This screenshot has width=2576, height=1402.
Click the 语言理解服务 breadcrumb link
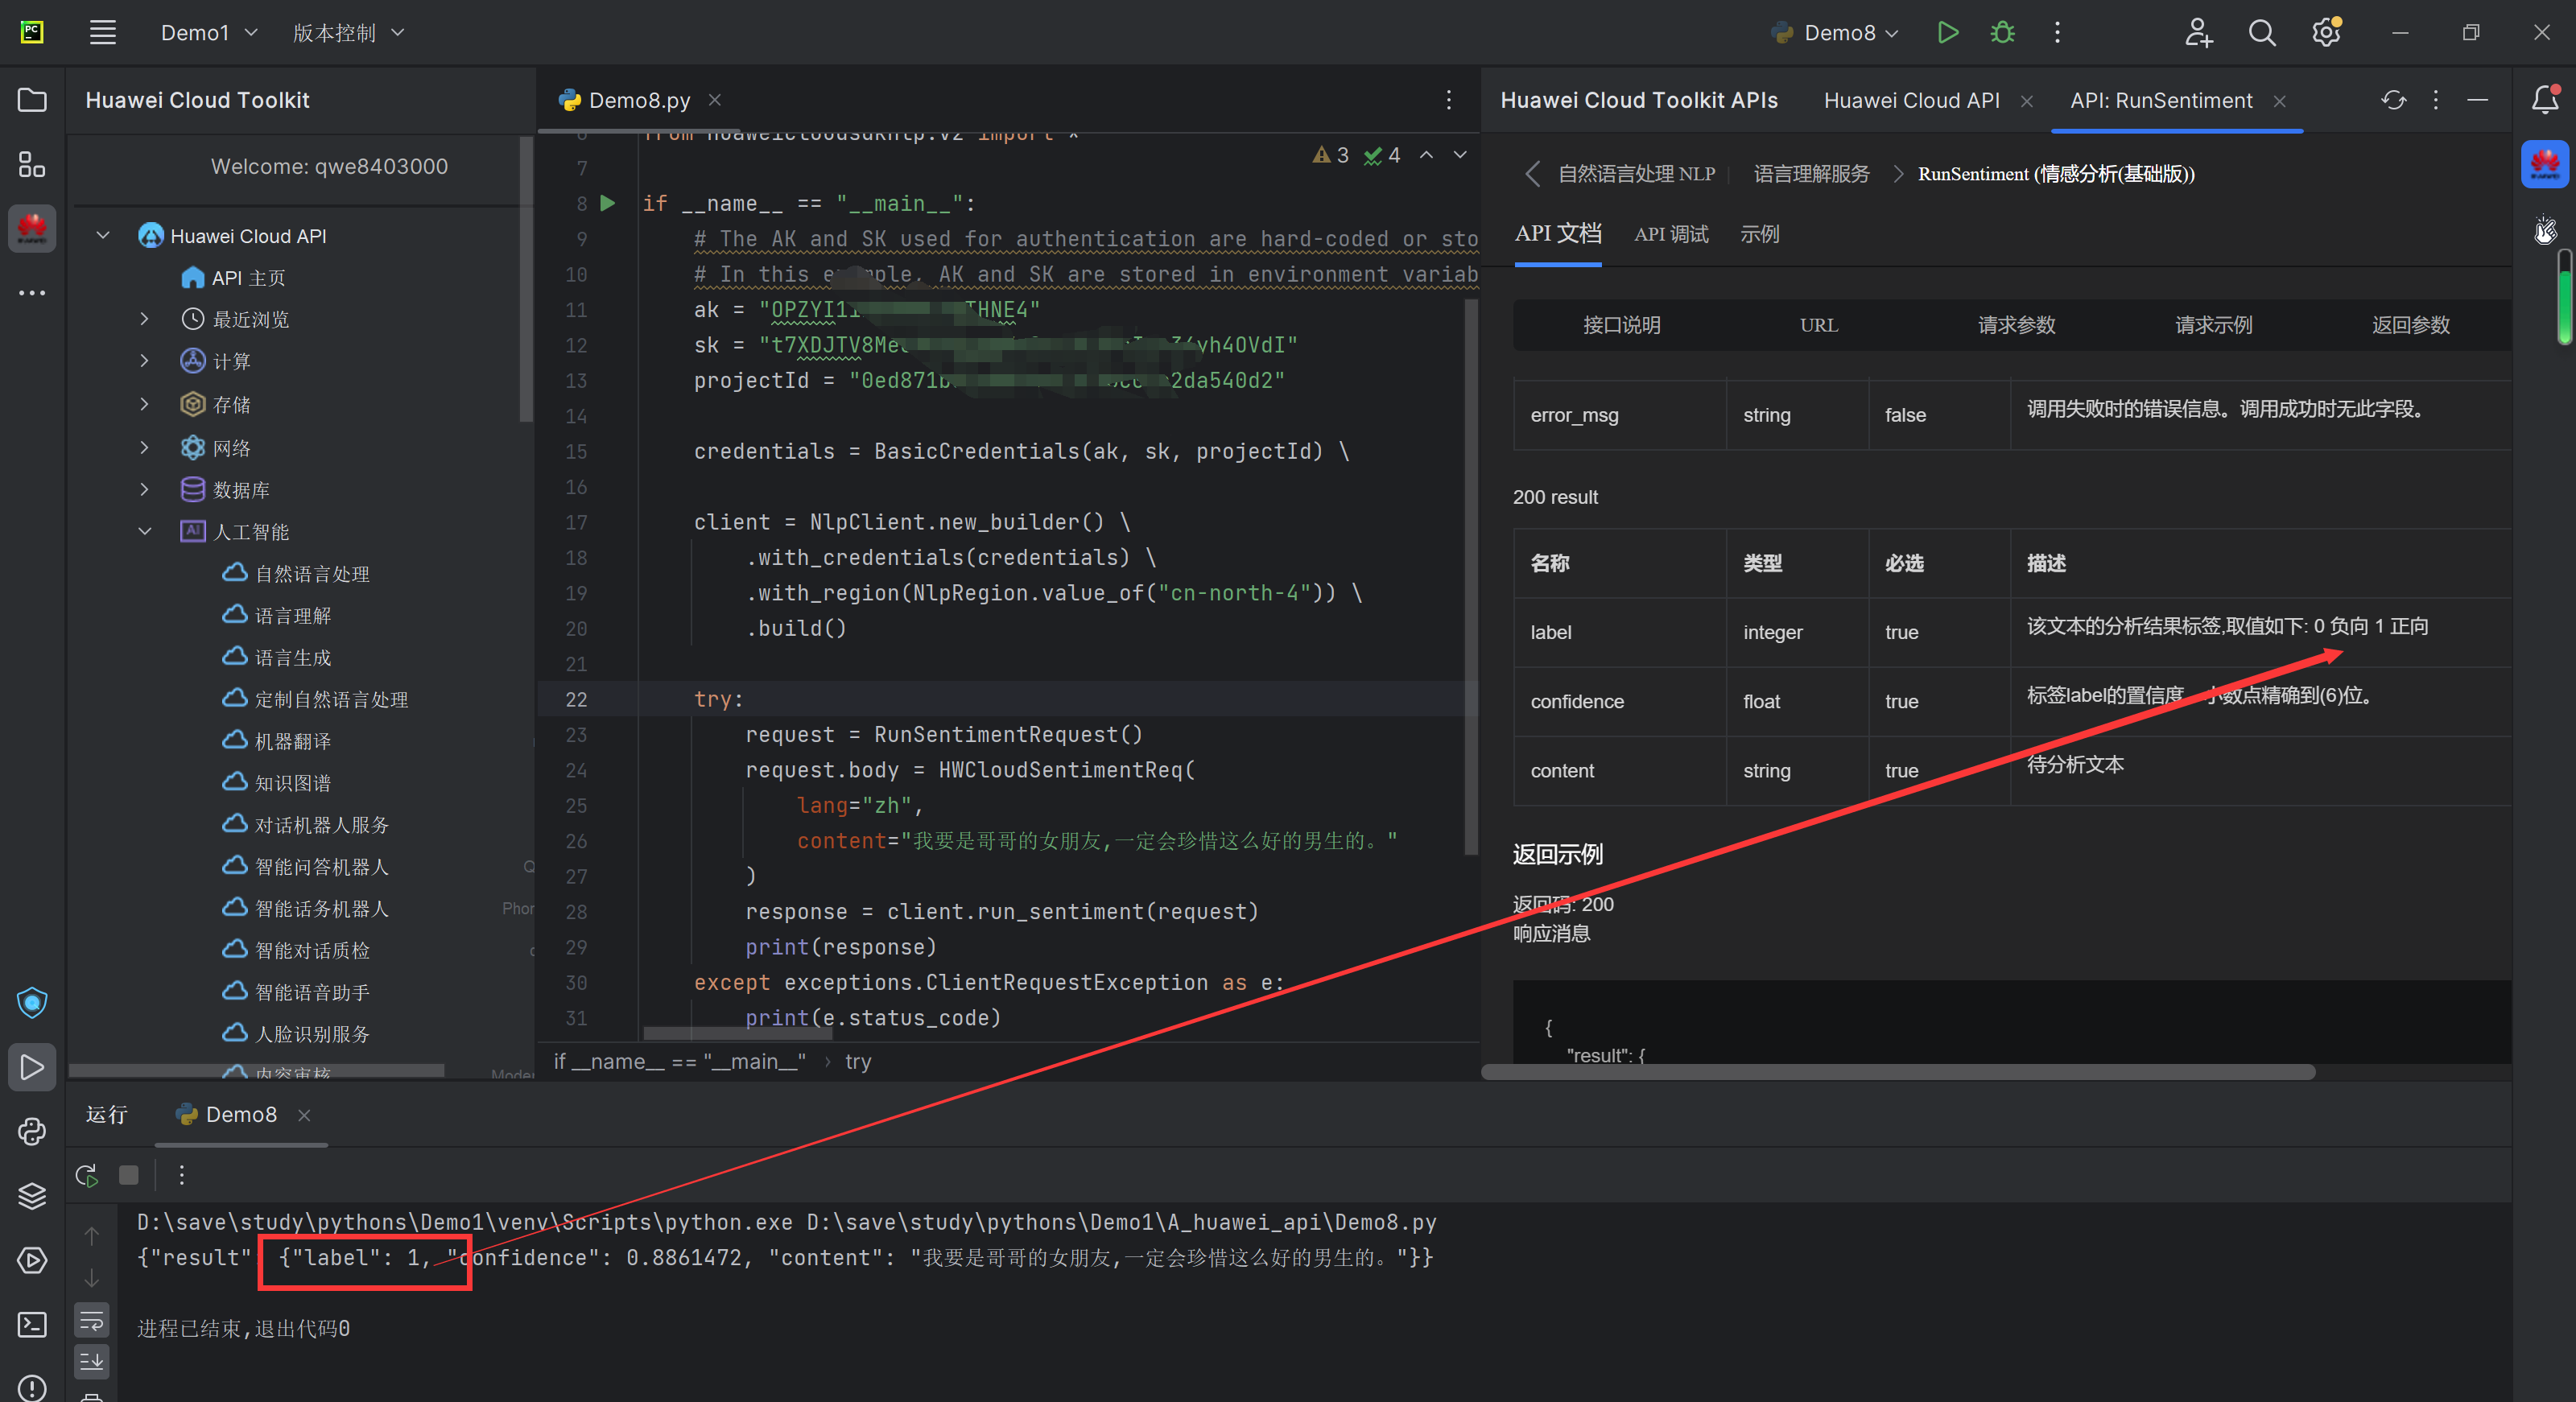(1811, 174)
